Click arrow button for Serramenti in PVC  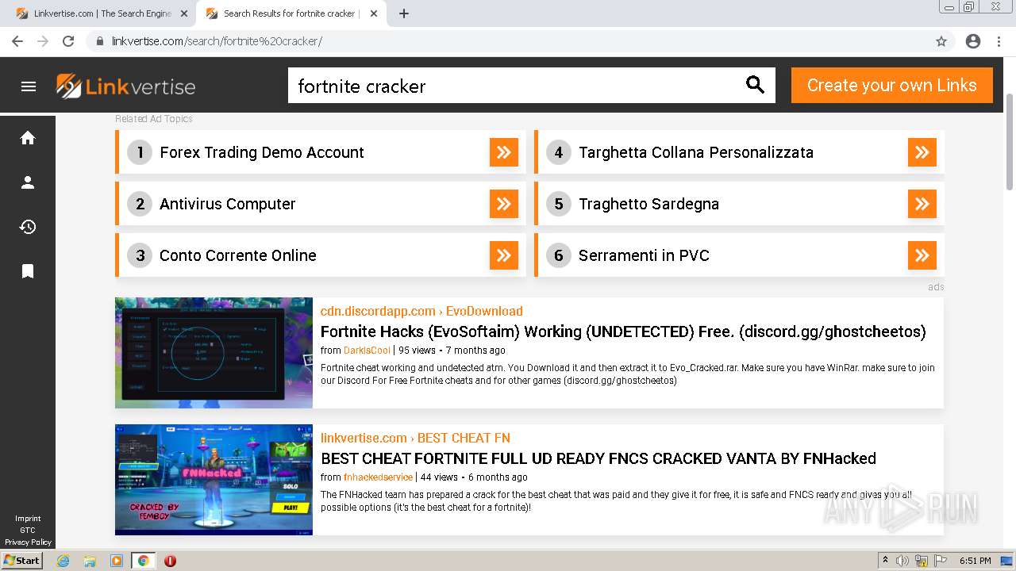coord(922,255)
